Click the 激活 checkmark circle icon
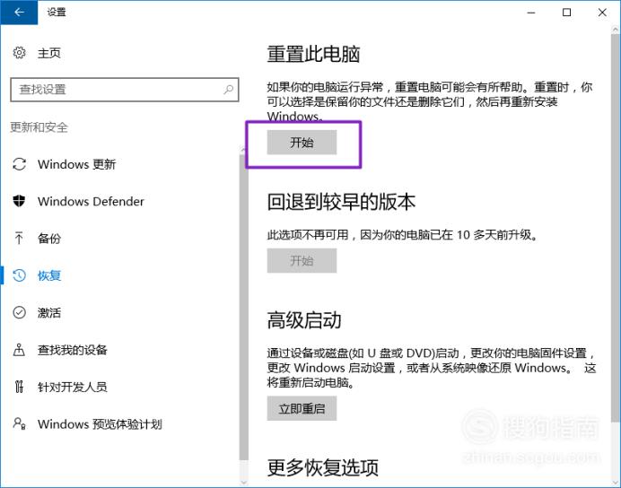621x488 pixels. 20,312
